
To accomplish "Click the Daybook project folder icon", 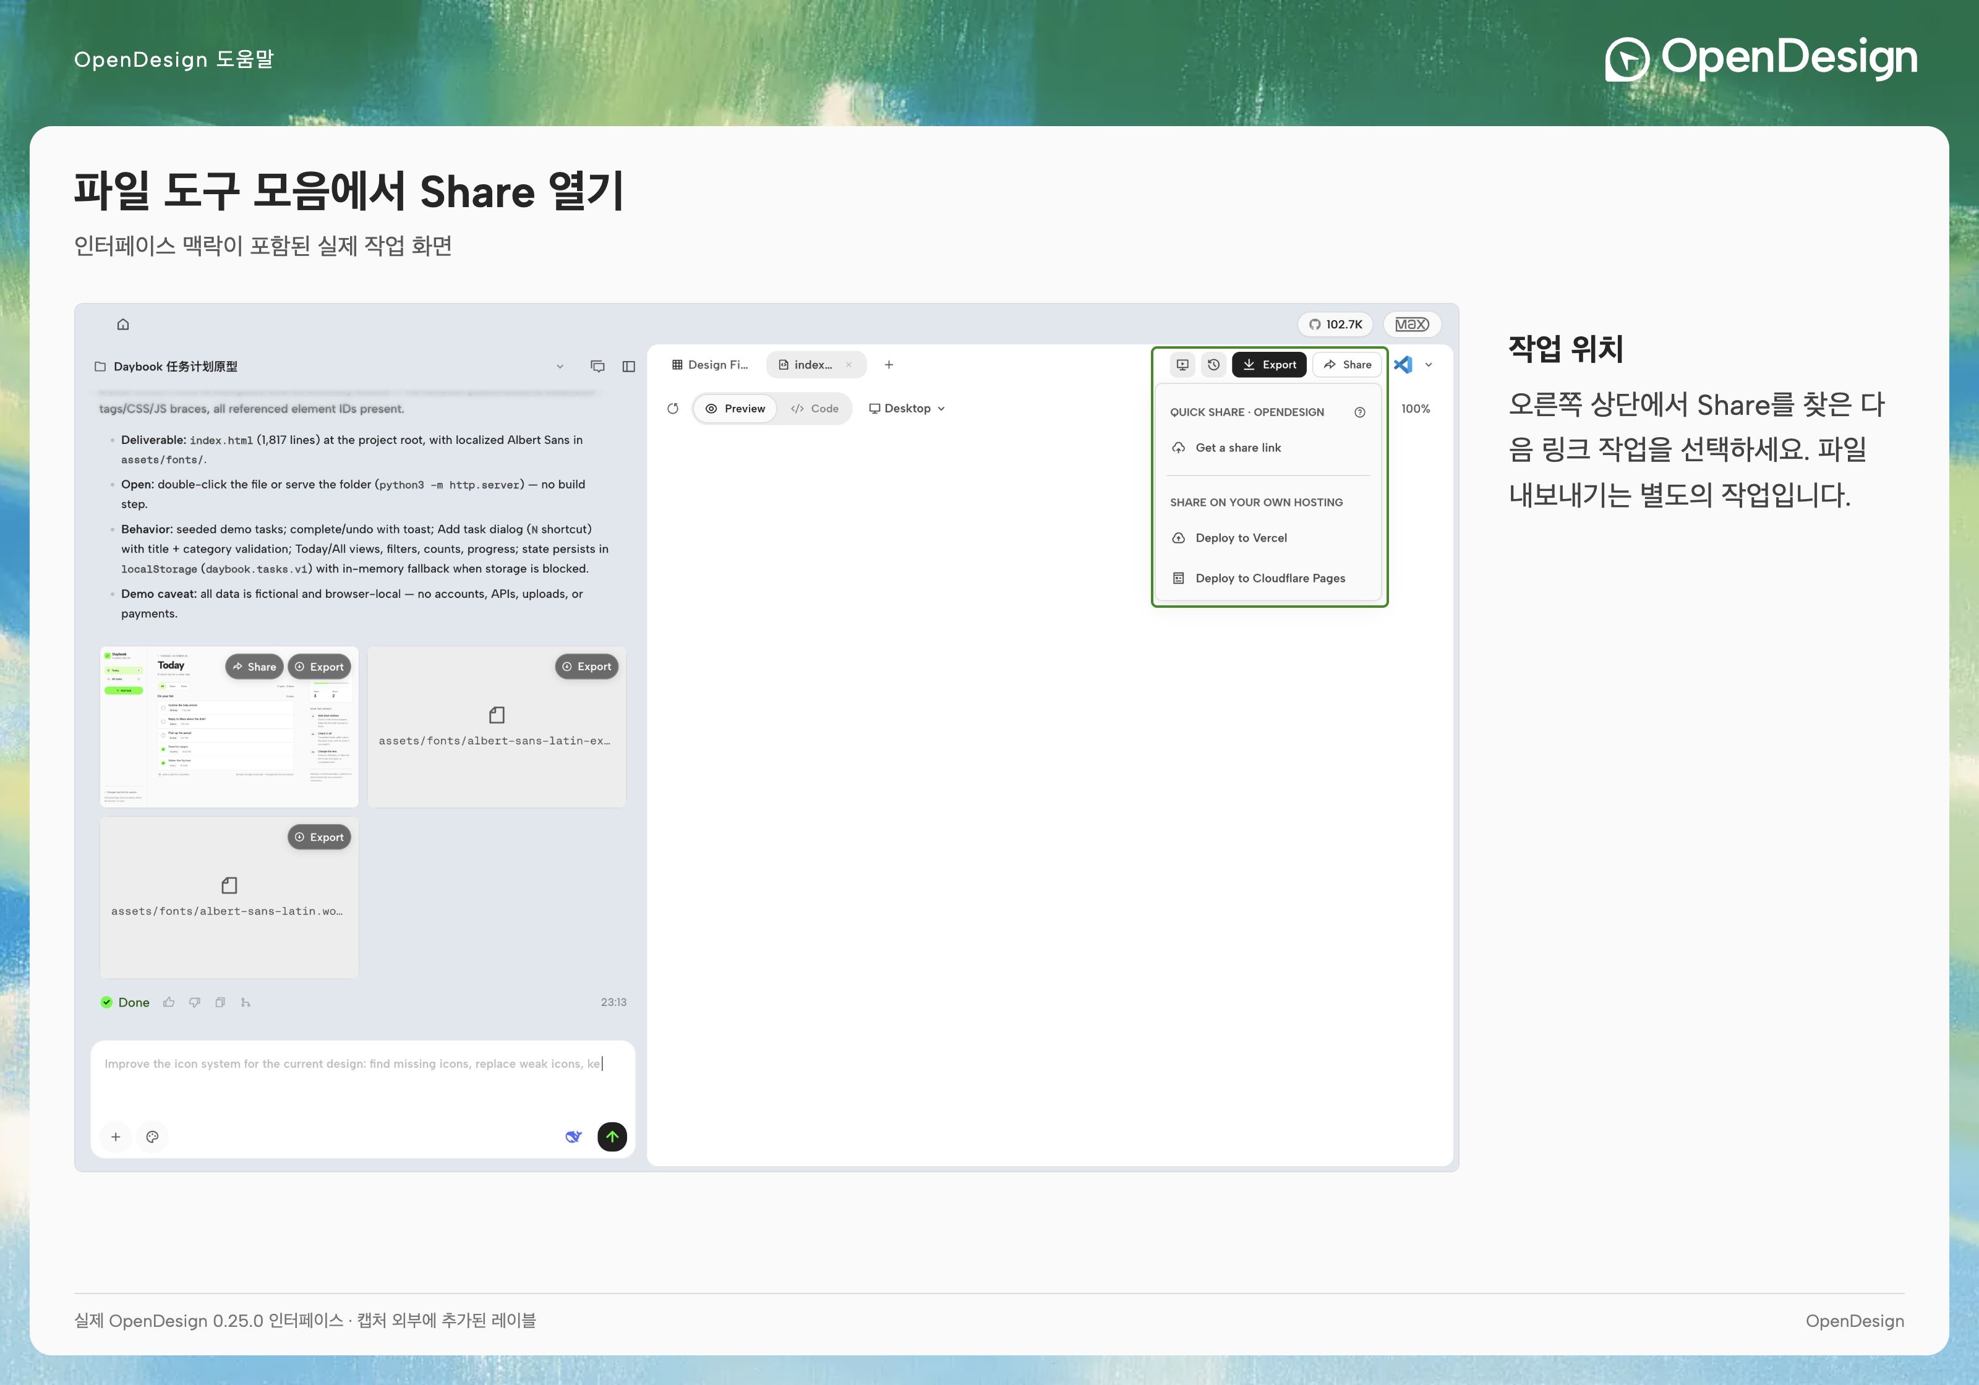I will 100,366.
